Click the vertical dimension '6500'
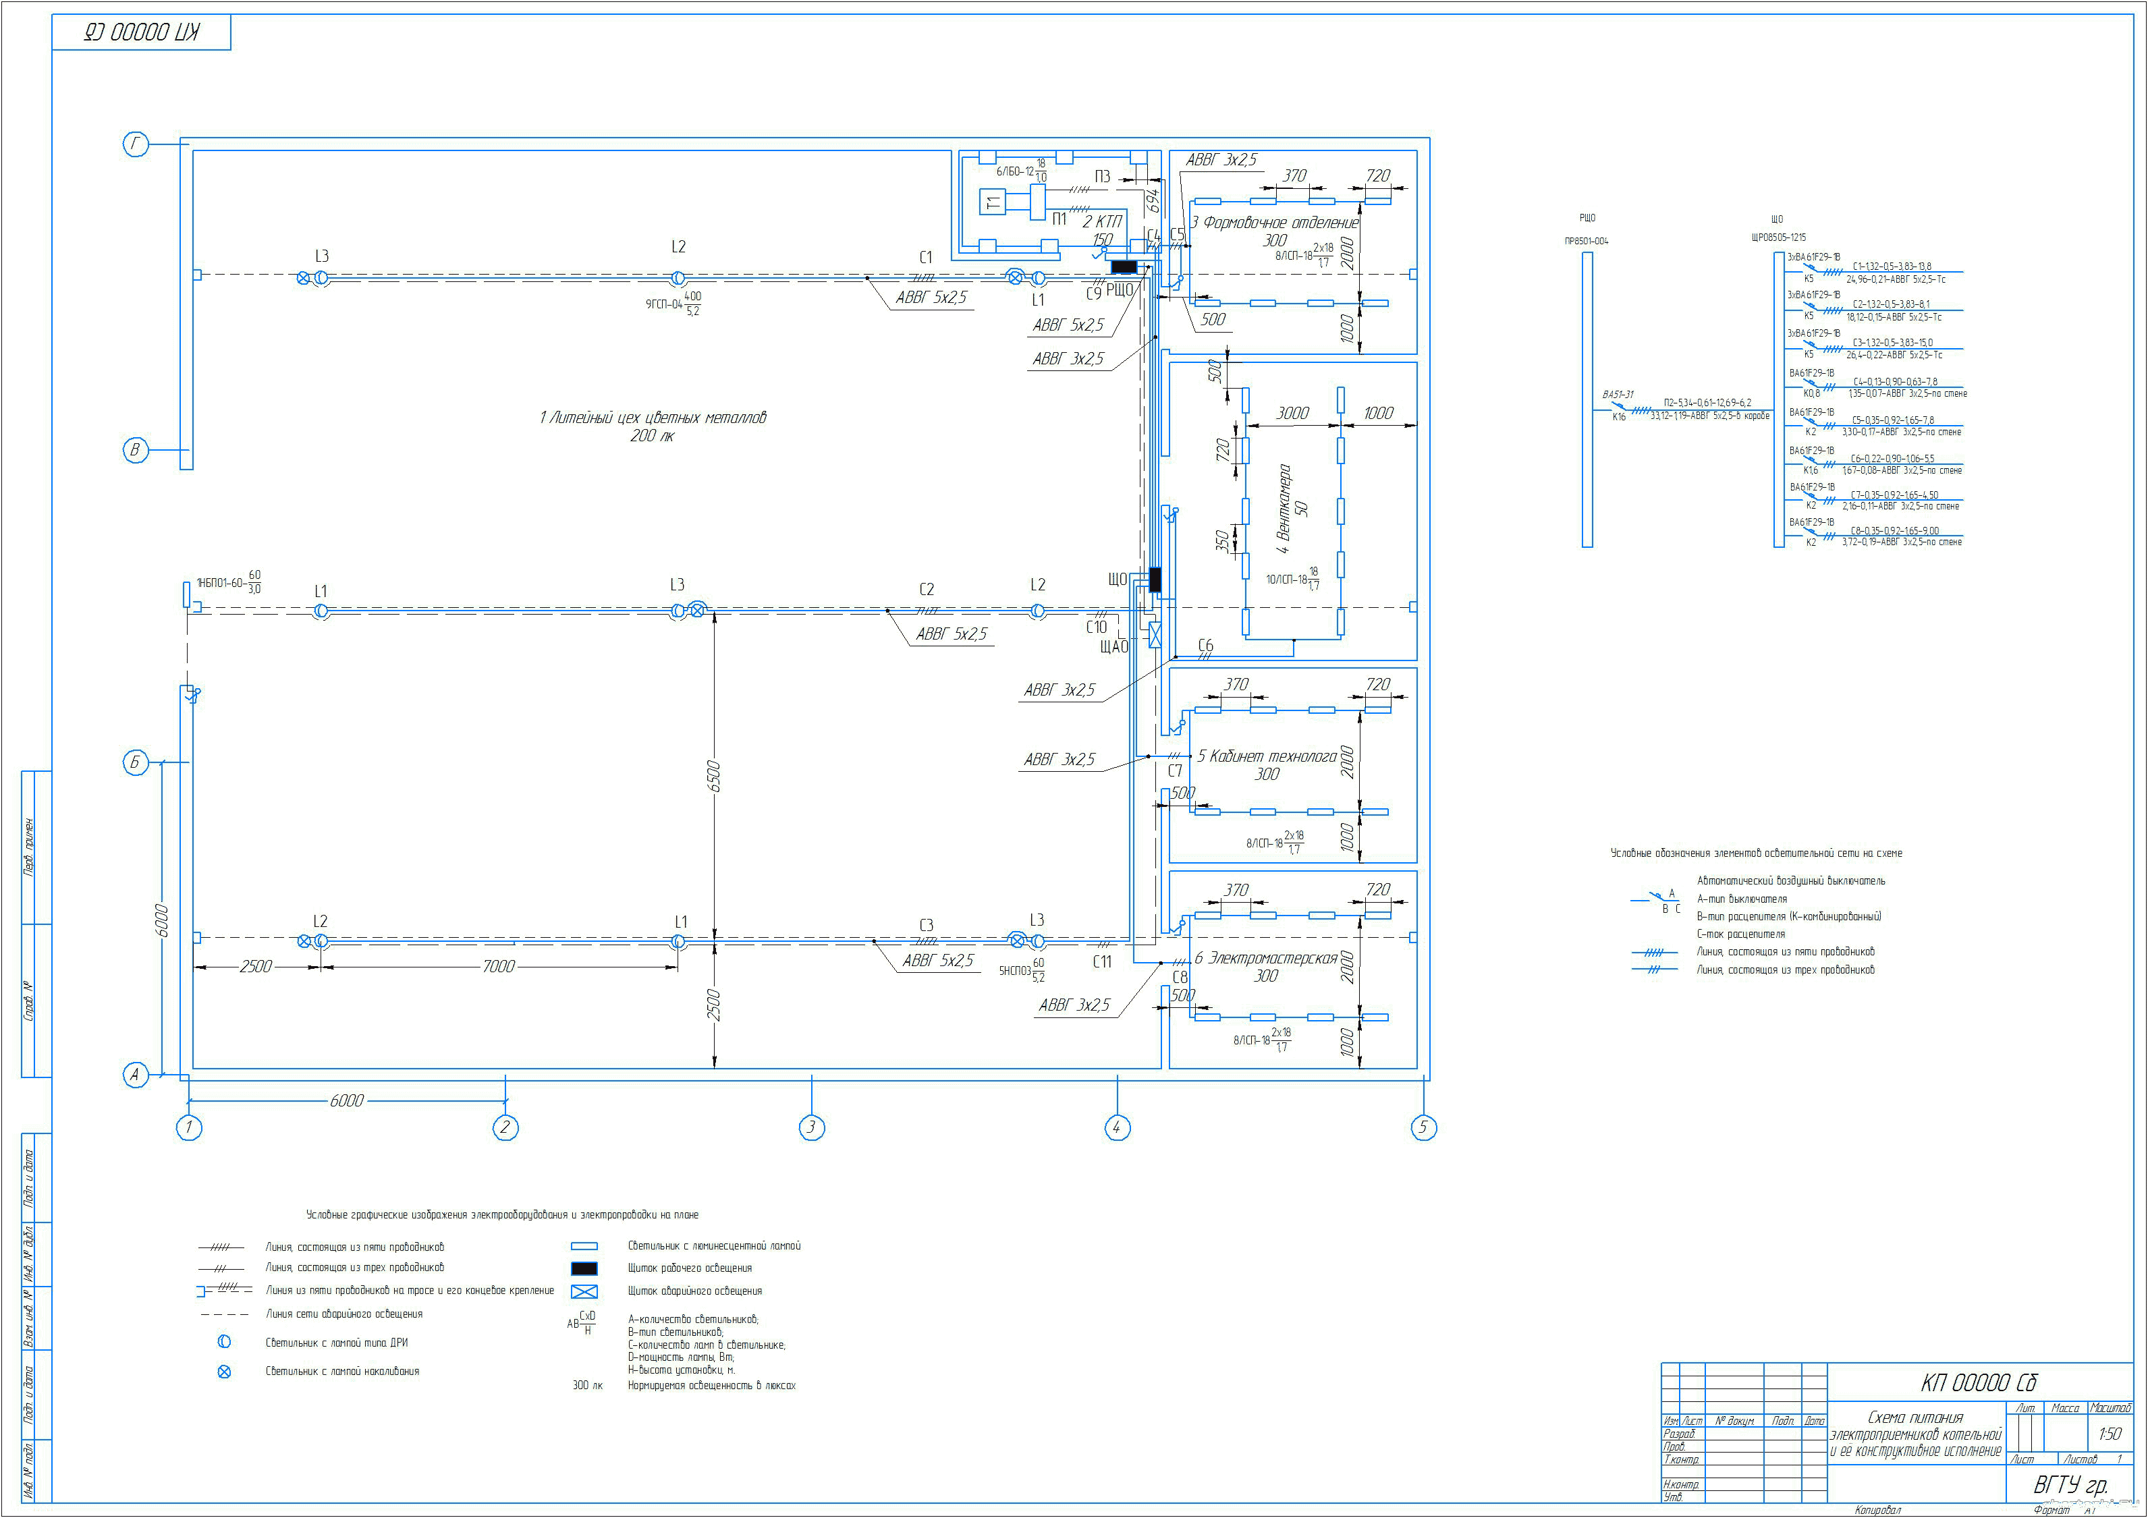The width and height of the screenshot is (2148, 1518). coord(714,777)
